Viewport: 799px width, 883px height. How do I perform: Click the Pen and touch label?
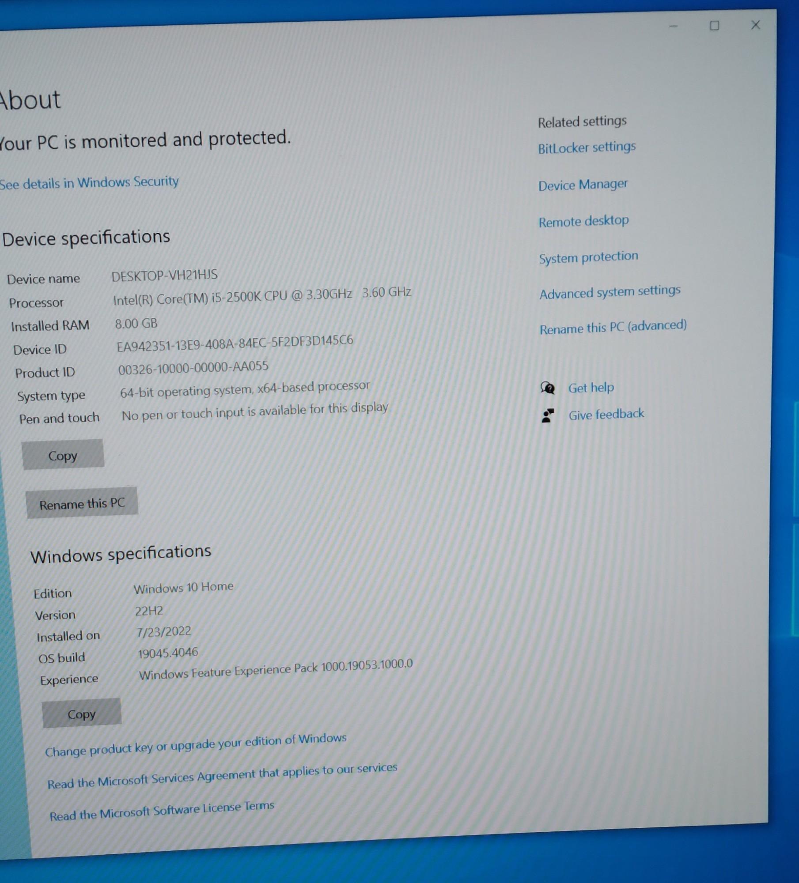[x=59, y=418]
